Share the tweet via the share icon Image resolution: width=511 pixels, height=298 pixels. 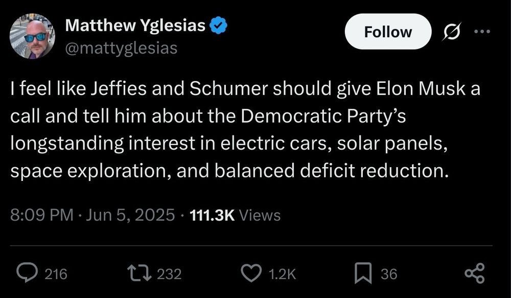[474, 274]
